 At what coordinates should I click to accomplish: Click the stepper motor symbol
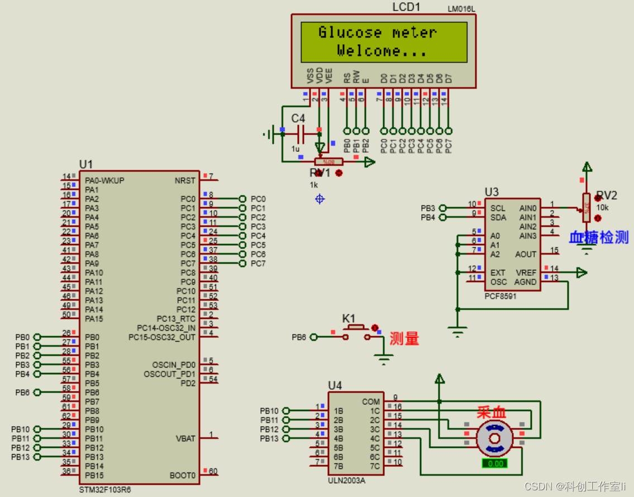[x=494, y=438]
